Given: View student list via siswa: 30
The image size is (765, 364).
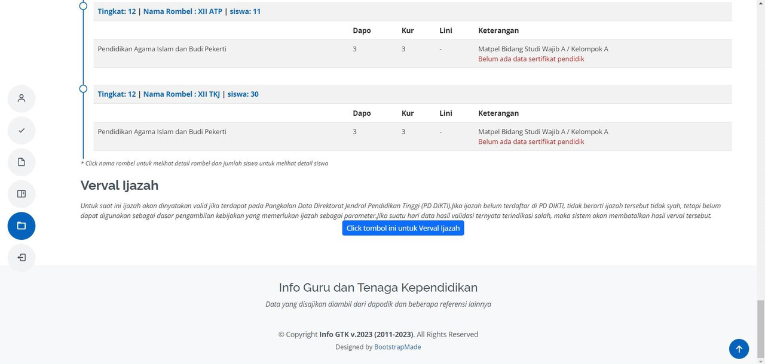Looking at the screenshot, I should coord(243,94).
